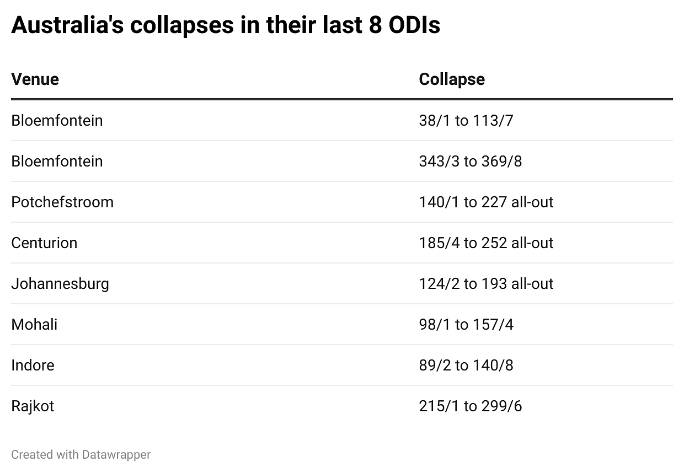Viewport: 684px width, 473px height.
Task: Select Bloemfontein venue in the 343/3 row
Action: click(x=57, y=161)
